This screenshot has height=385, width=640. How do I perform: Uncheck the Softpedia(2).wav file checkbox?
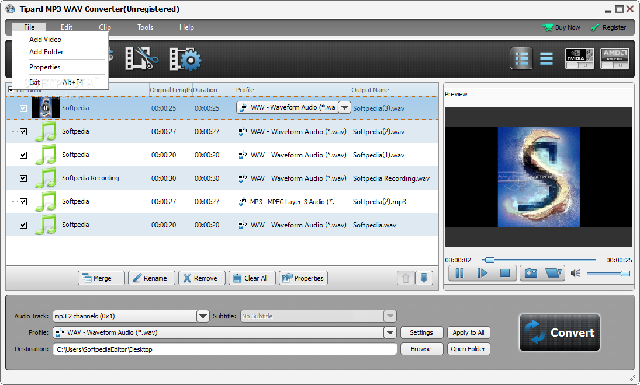pyautogui.click(x=23, y=132)
